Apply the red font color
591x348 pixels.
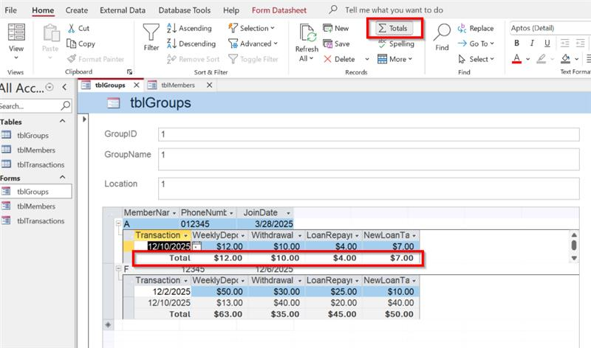[516, 59]
